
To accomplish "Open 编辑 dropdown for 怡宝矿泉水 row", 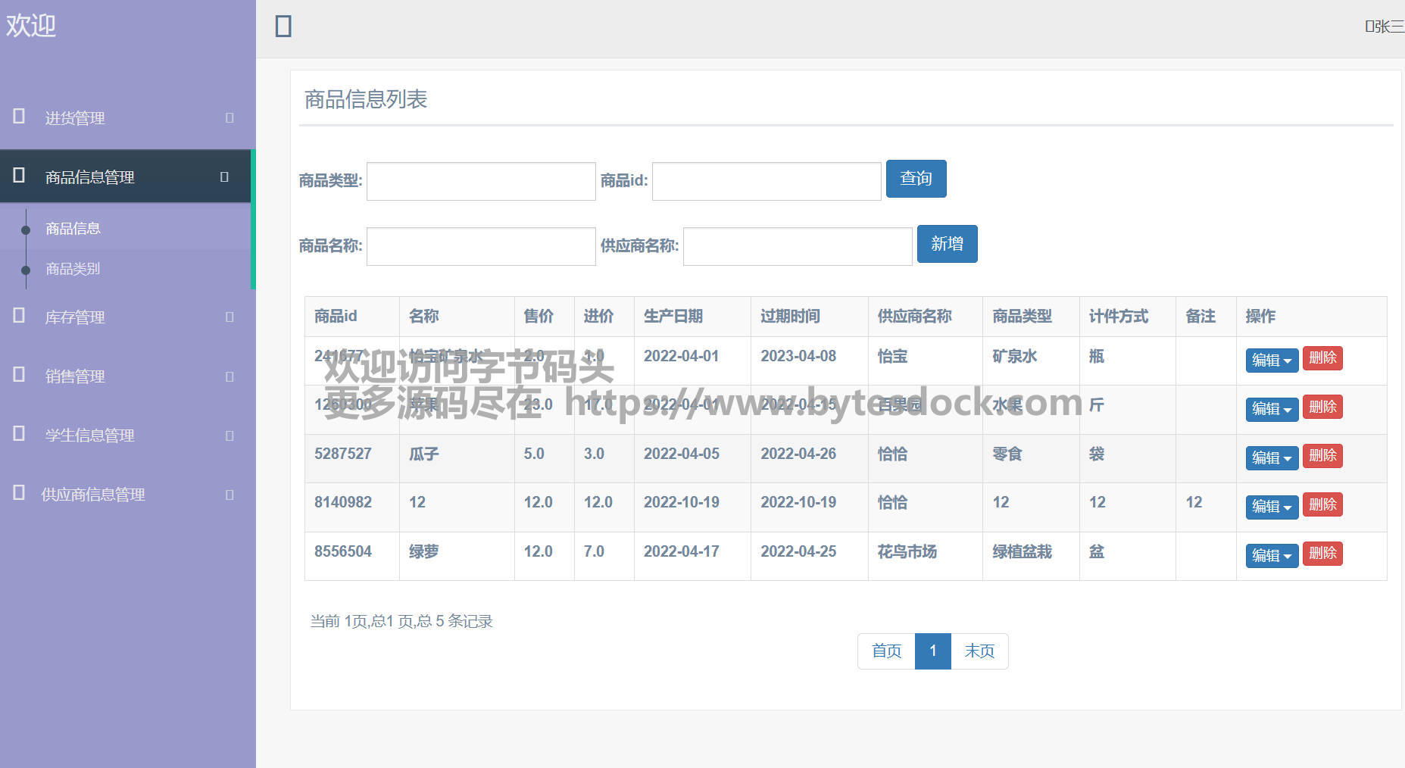I will click(x=1271, y=360).
